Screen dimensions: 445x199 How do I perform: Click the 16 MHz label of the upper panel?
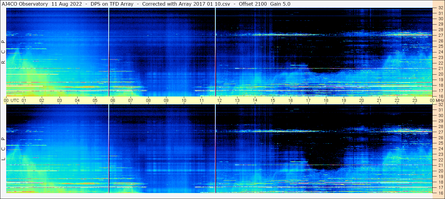pyautogui.click(x=440, y=96)
